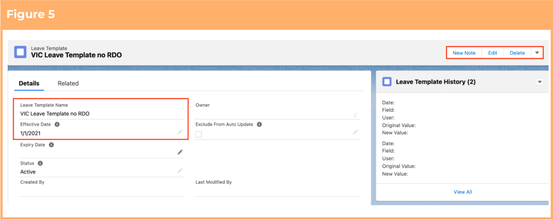Click the Delete button
The width and height of the screenshot is (553, 220).
click(x=517, y=53)
